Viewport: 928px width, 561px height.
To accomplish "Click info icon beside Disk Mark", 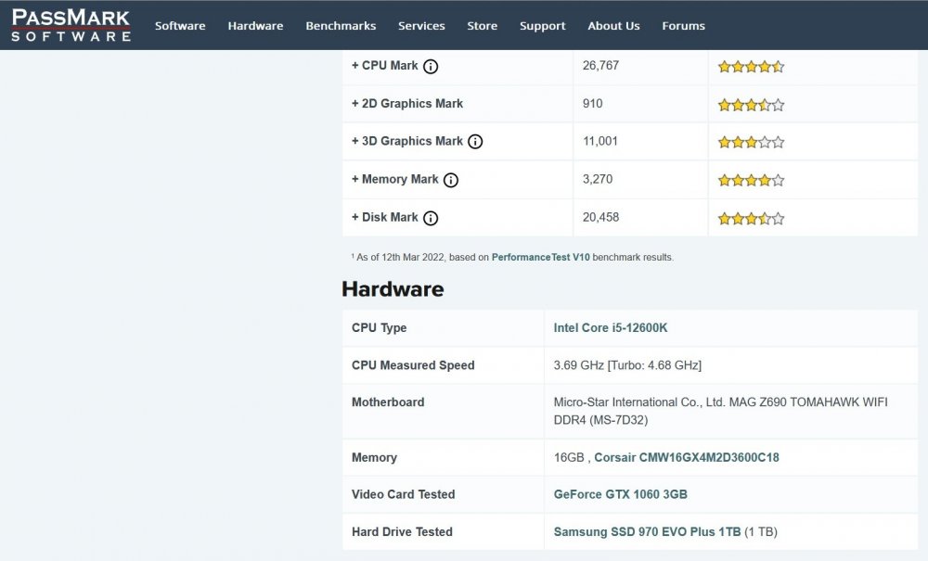I will coord(431,218).
